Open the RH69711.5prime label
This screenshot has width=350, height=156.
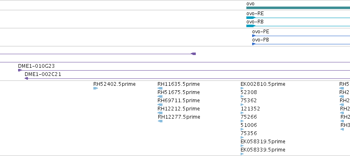[178, 101]
